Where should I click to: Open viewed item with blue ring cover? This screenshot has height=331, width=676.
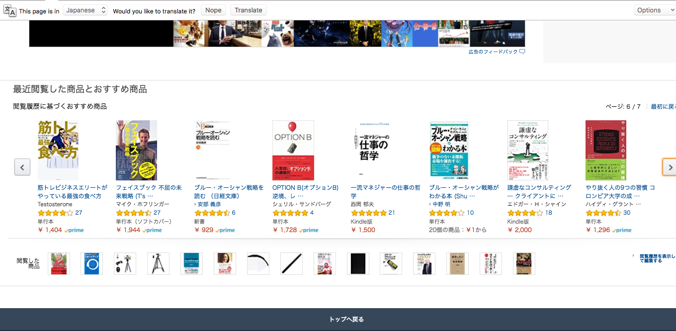[x=92, y=263]
